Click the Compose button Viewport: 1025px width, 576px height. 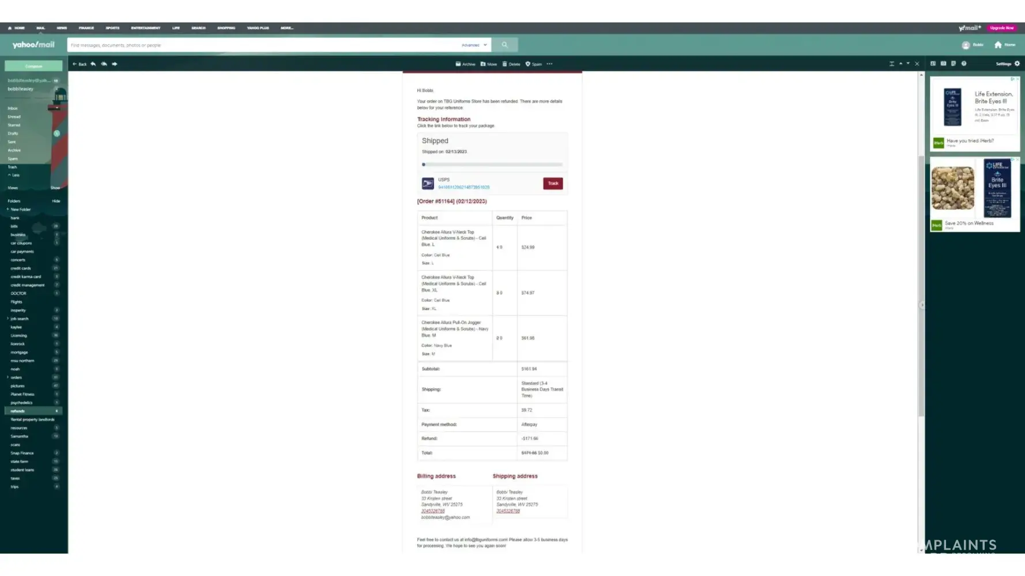pyautogui.click(x=33, y=66)
